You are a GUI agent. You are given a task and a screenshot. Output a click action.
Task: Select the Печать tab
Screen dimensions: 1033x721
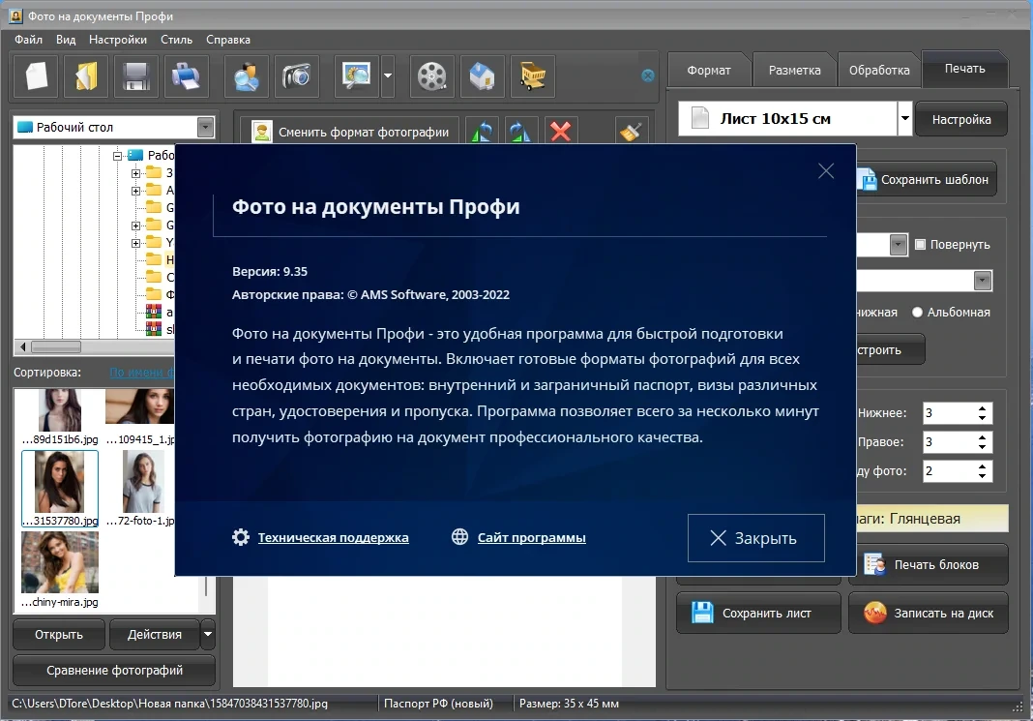(x=965, y=69)
